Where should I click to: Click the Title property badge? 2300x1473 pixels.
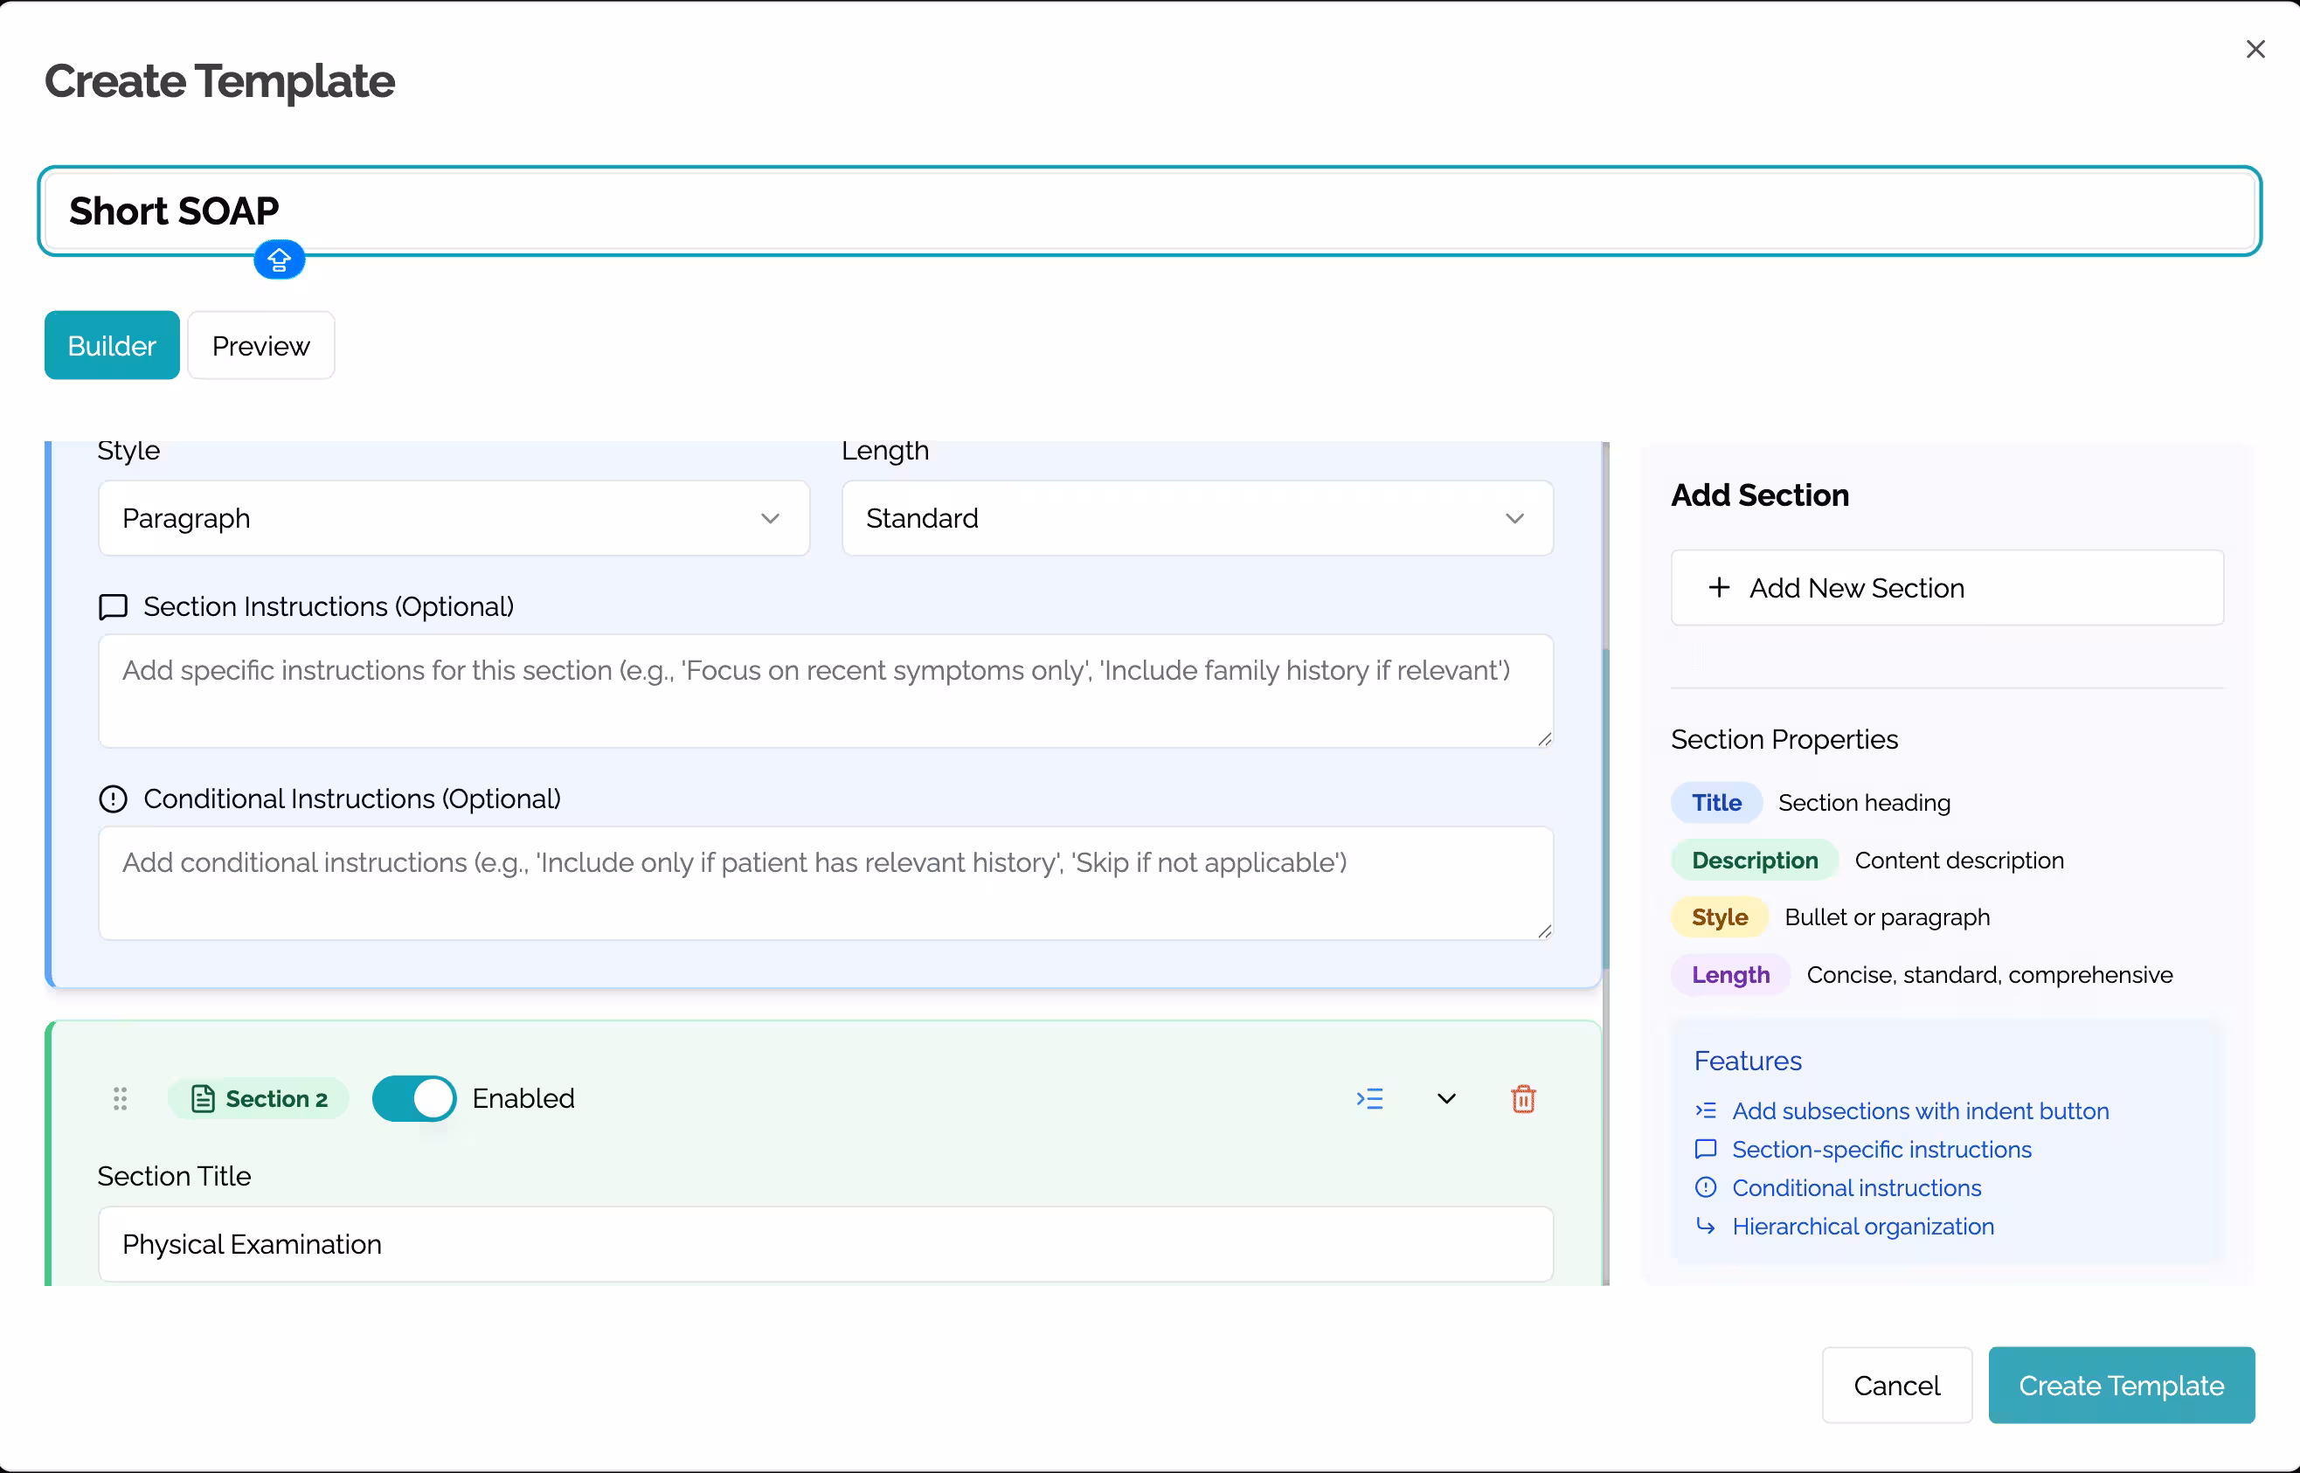pyautogui.click(x=1716, y=803)
